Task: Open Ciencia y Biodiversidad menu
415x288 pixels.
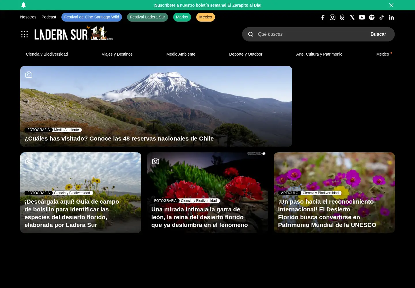Action: pos(47,54)
